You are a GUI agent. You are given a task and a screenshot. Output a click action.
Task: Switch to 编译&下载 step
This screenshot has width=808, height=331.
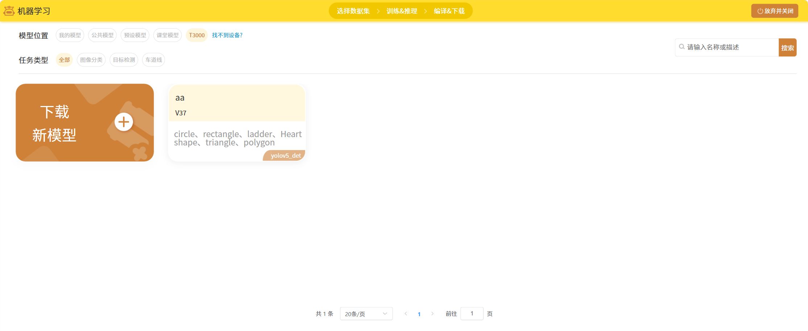point(449,11)
